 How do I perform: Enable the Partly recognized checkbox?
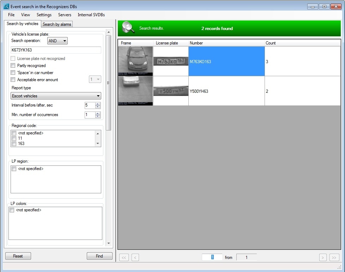(x=13, y=66)
